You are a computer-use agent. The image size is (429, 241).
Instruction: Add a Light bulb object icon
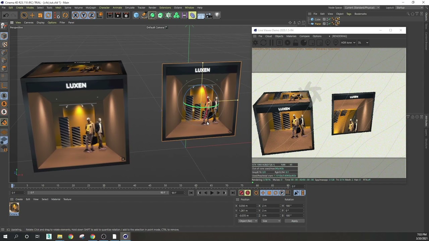[217, 15]
